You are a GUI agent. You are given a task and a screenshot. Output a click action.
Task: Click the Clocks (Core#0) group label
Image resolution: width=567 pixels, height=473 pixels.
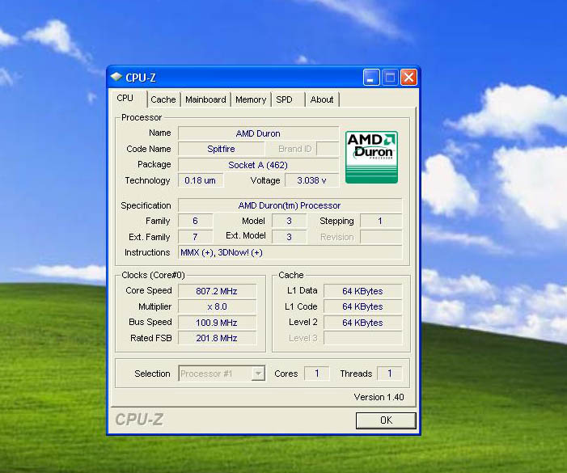[x=153, y=275]
